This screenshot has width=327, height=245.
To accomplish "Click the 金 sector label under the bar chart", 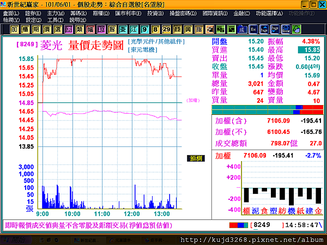I will point(318,211).
